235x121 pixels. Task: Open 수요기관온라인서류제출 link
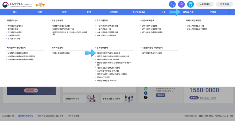click(x=107, y=35)
